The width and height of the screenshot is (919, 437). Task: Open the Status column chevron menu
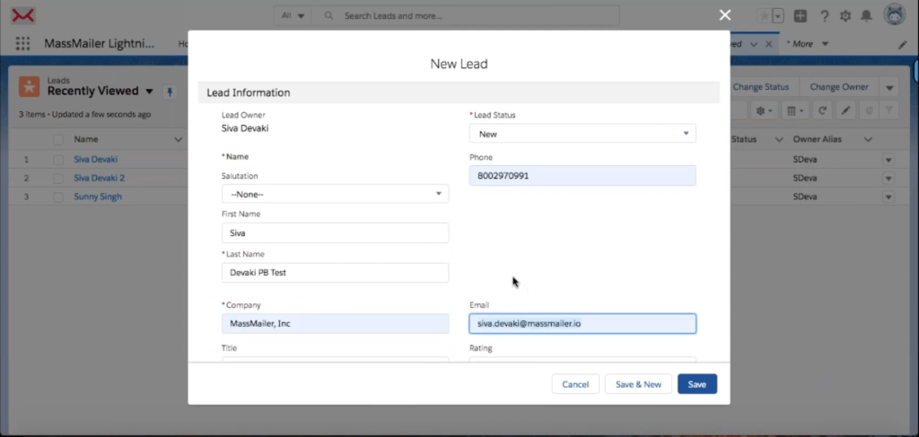pos(779,139)
